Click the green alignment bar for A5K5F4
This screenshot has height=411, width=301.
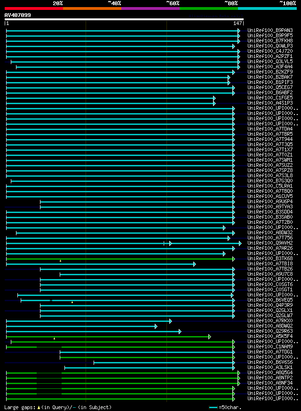click(x=109, y=337)
